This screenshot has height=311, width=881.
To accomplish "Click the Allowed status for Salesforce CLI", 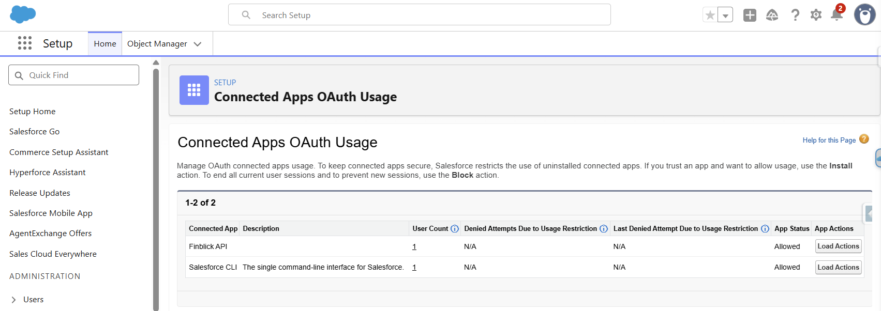I will [x=787, y=267].
